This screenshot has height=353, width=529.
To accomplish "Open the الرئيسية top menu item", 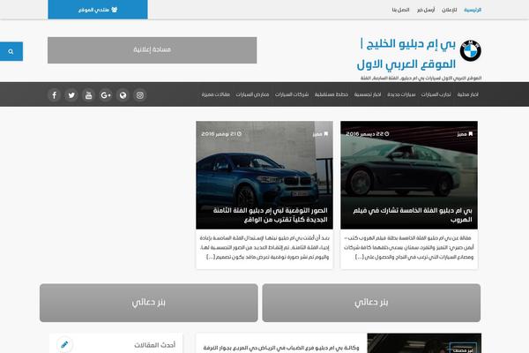I will (473, 10).
